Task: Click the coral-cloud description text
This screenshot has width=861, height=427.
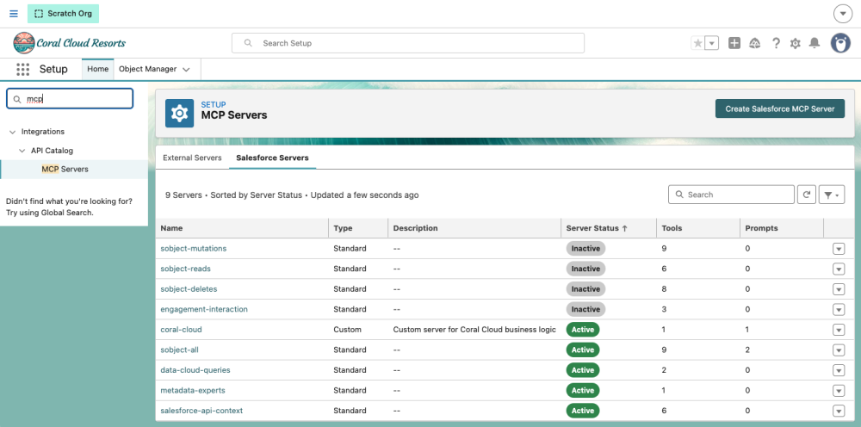Action: (474, 330)
